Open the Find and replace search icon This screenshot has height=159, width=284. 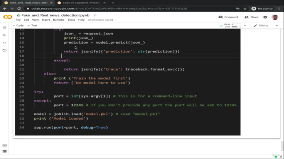pos(4,35)
